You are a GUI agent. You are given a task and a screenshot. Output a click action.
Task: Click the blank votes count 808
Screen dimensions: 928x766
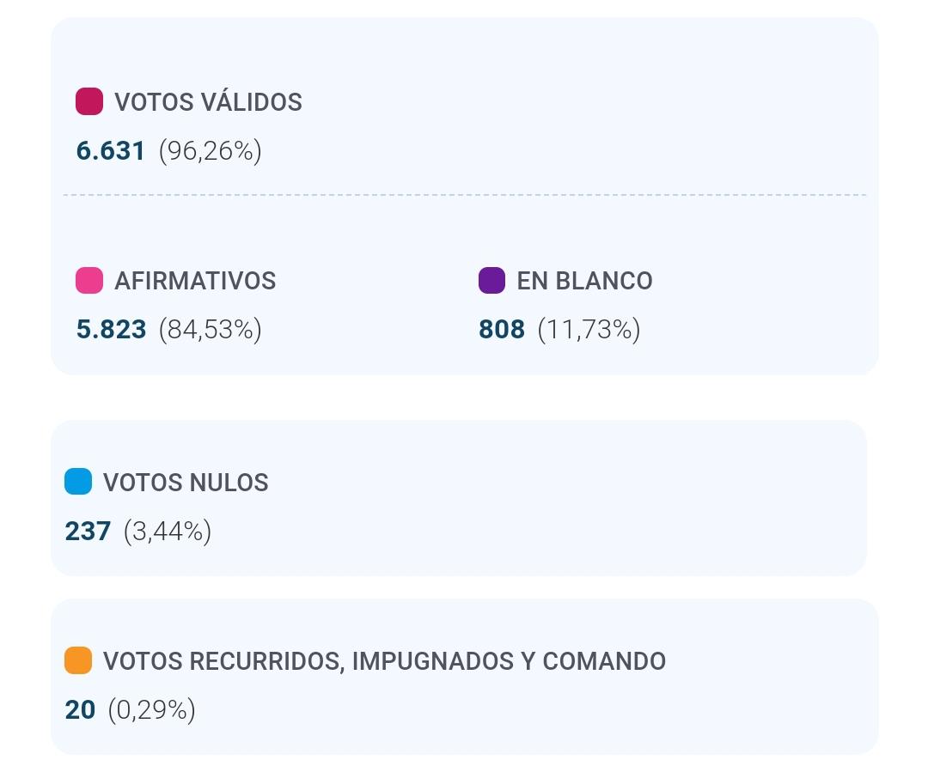[502, 330]
